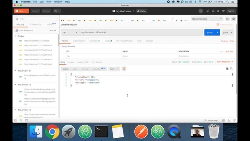Collapse the November 16 history group
The height and width of the screenshot is (141, 250).
pos(15,85)
